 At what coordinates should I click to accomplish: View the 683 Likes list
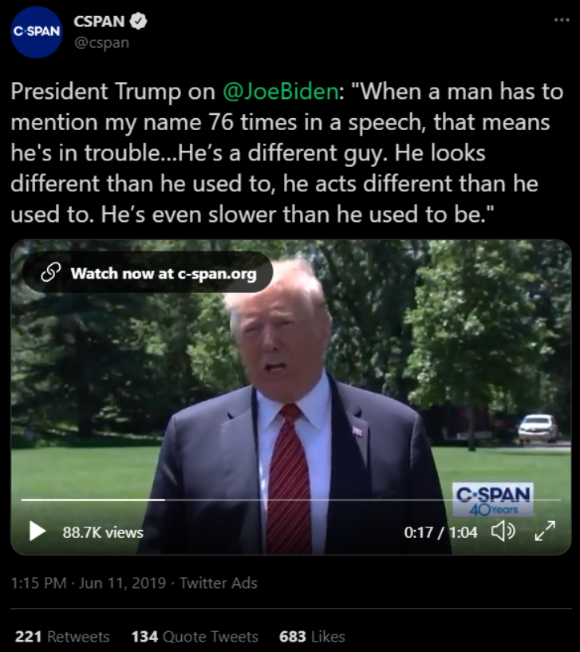pyautogui.click(x=312, y=637)
